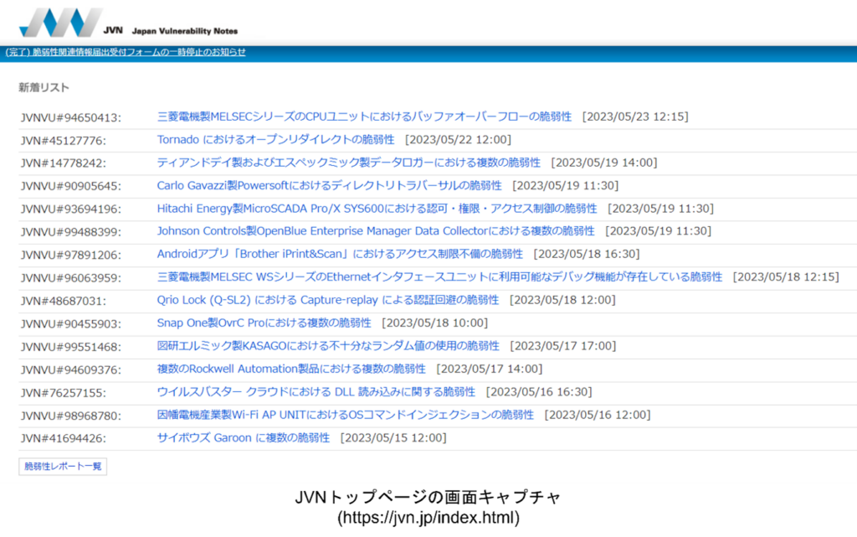
Task: Select ティアンドデイ製 data logger vulnerability link
Action: (x=348, y=163)
